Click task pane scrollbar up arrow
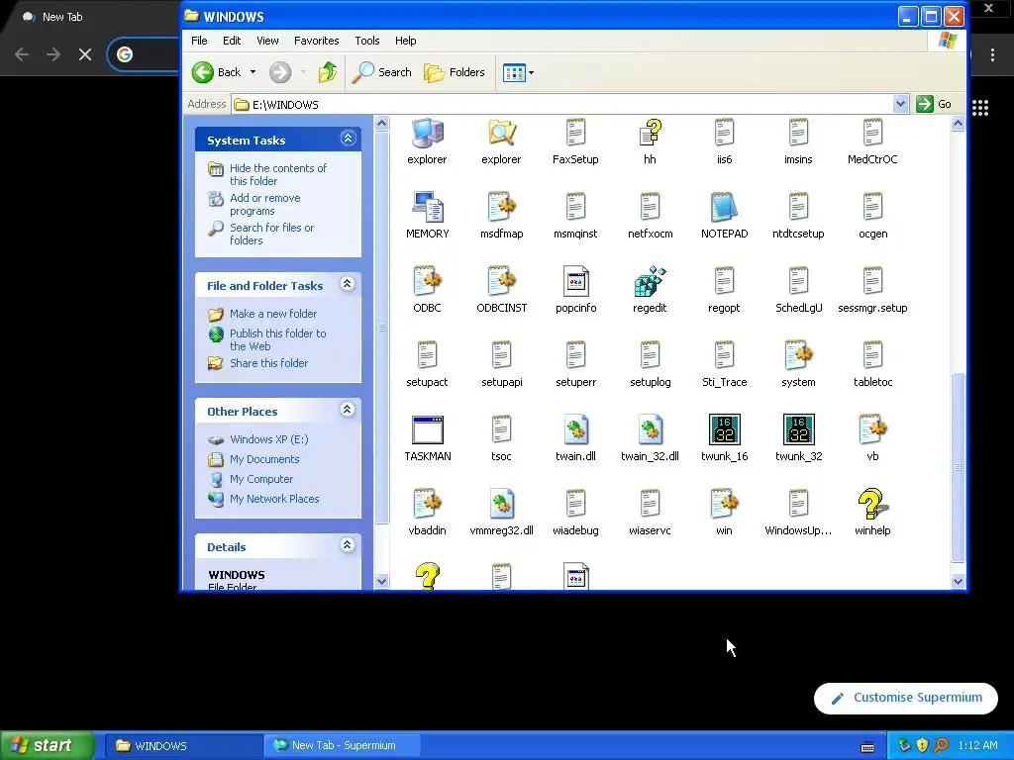The image size is (1014, 760). pyautogui.click(x=381, y=124)
